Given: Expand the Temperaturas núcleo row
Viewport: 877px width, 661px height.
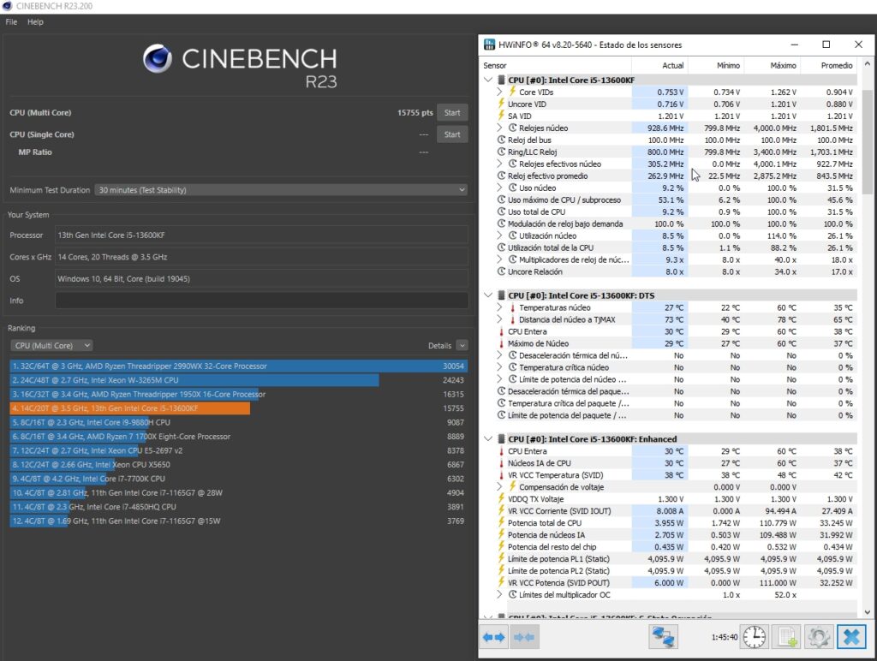Looking at the screenshot, I should (499, 307).
